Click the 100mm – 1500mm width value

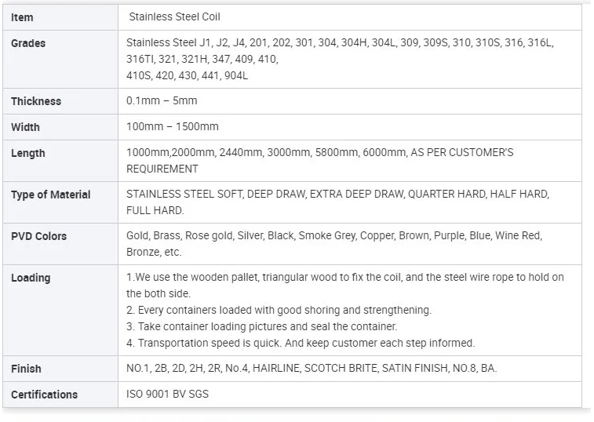[x=172, y=126]
